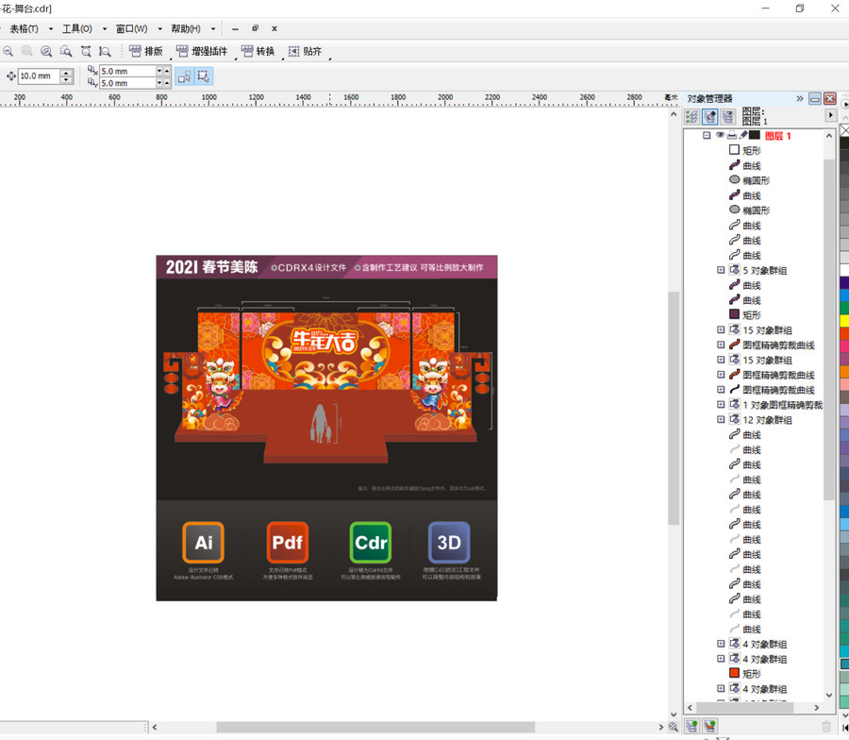Screen dimensions: 849x740
Task: Increase nudge offset with up stepper
Action: point(67,73)
